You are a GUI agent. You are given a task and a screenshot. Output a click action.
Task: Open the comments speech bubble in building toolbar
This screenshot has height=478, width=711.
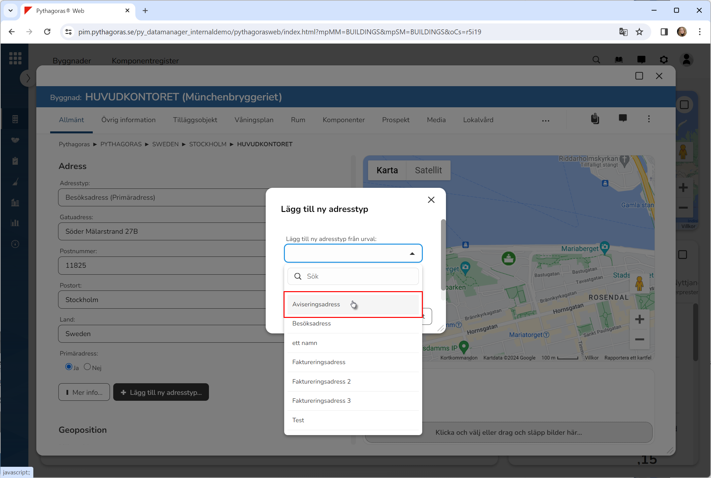point(623,119)
